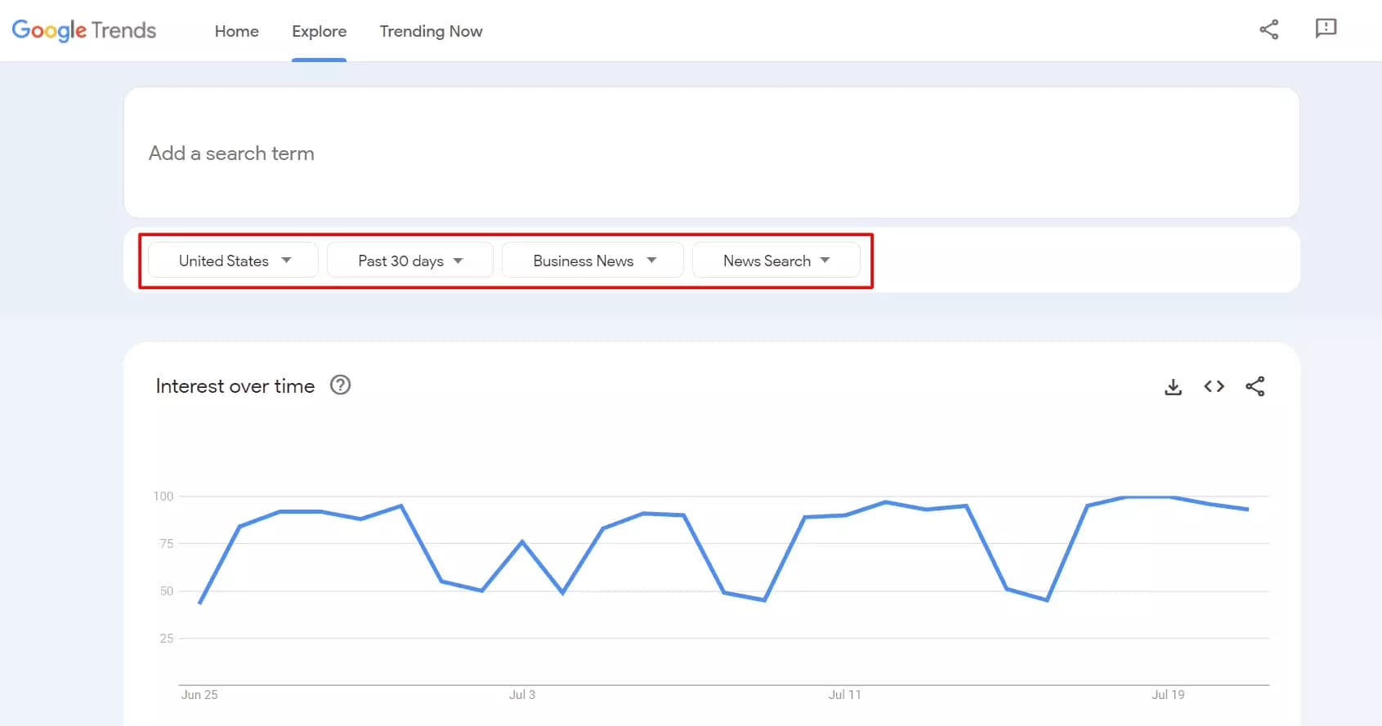
Task: Click the embed code icon
Action: point(1214,386)
